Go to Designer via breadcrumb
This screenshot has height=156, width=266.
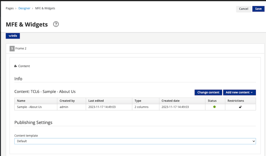click(x=24, y=8)
